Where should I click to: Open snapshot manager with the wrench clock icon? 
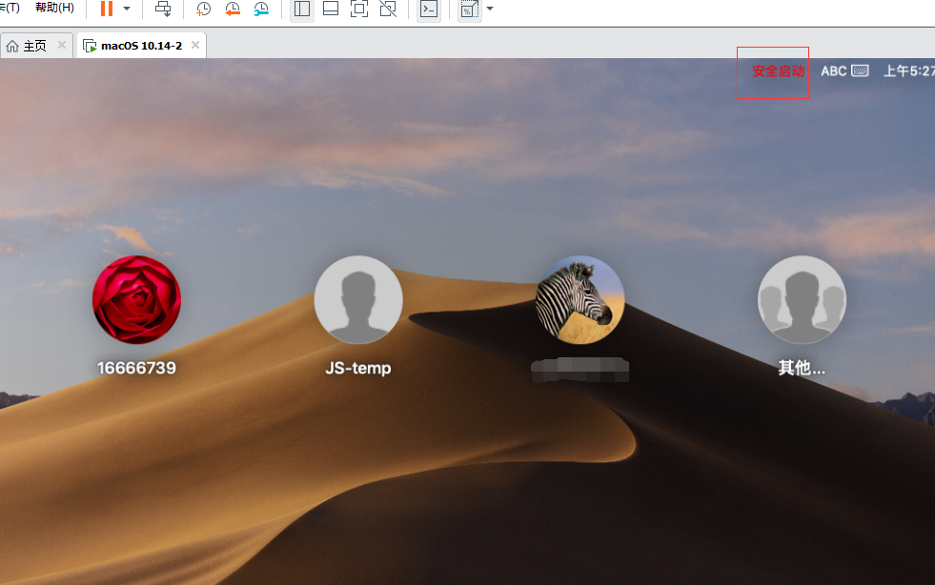(x=261, y=9)
